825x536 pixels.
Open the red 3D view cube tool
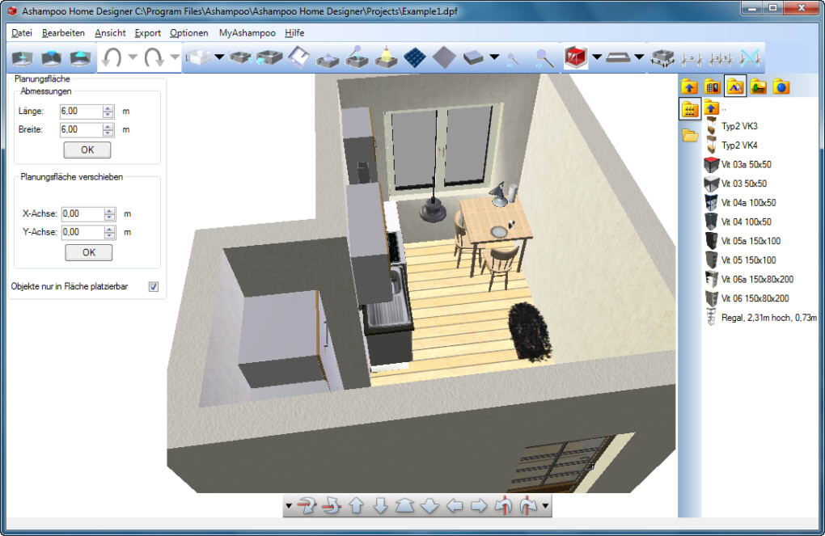click(x=575, y=57)
